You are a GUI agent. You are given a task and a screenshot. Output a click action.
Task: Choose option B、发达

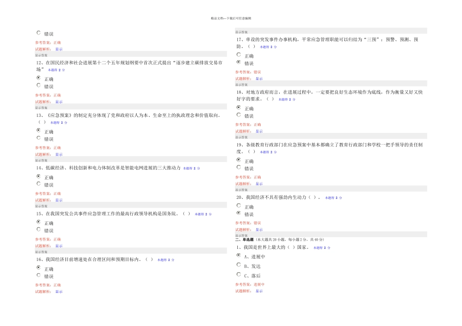point(239,265)
